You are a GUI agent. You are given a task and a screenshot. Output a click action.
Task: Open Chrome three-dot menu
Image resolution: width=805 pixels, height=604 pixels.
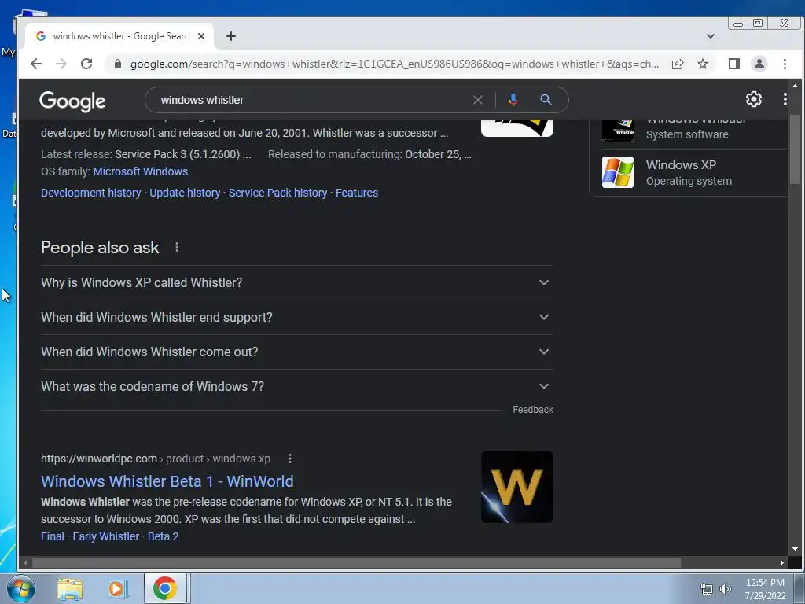pos(785,64)
